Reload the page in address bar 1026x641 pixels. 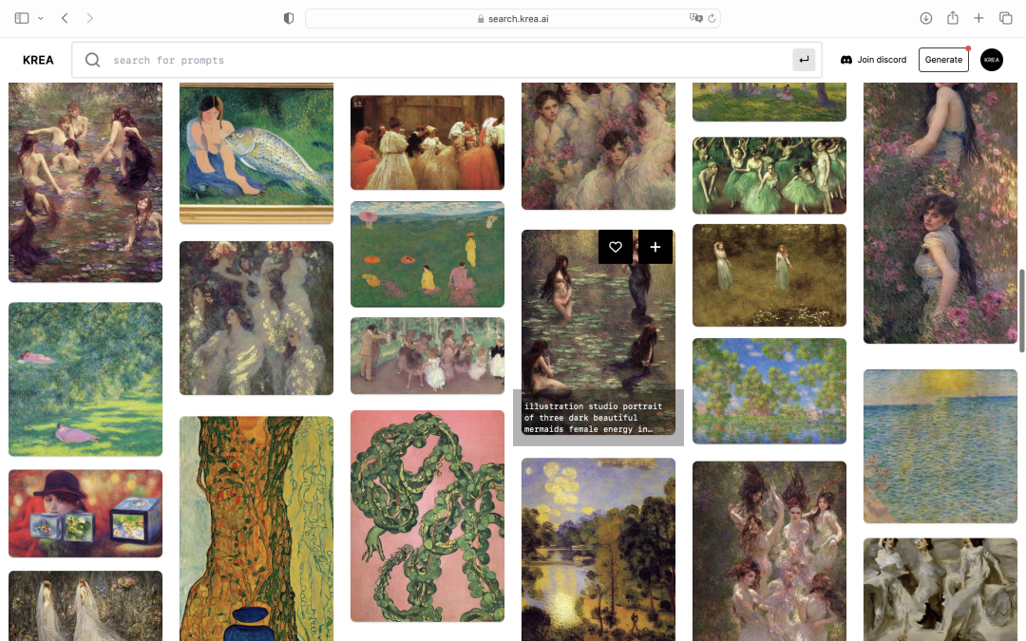pos(712,18)
